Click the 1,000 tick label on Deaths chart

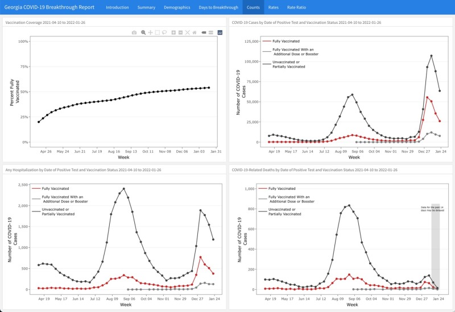(250, 189)
